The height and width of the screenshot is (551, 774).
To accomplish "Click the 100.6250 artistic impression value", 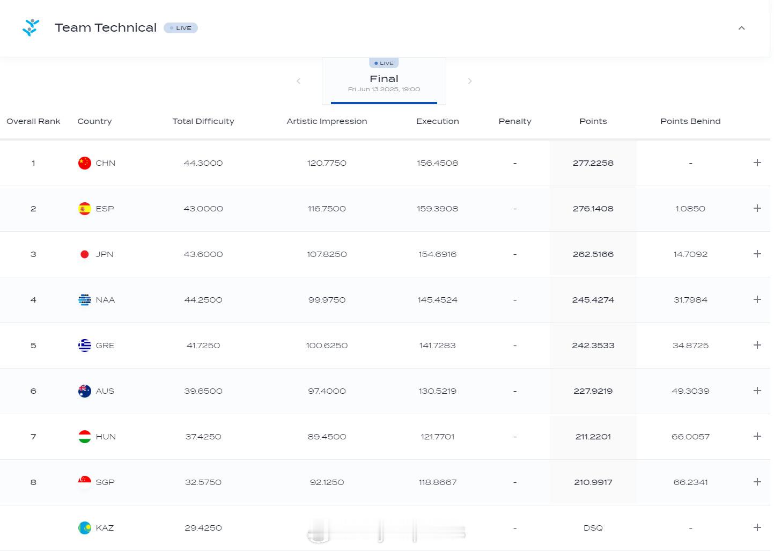I will [x=327, y=346].
